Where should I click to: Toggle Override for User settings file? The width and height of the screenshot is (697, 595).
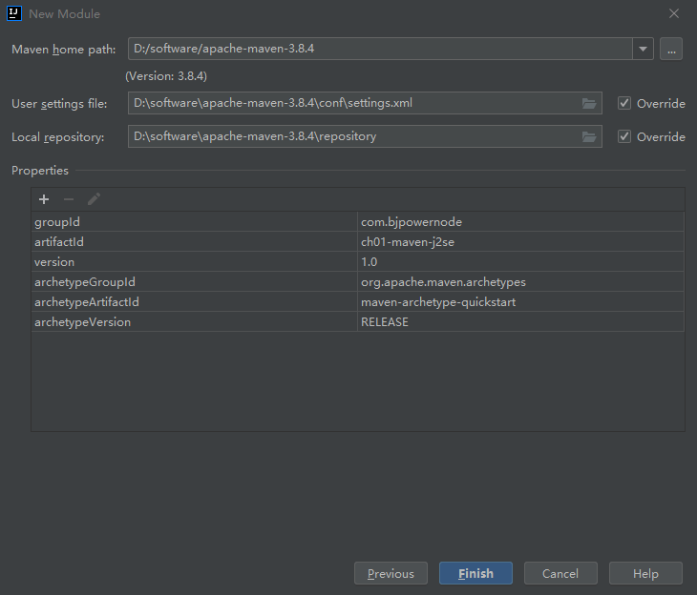point(624,104)
